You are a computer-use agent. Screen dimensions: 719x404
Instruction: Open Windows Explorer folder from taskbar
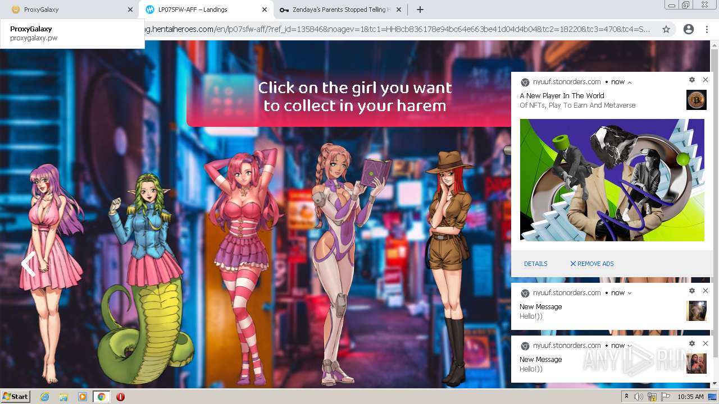point(63,397)
